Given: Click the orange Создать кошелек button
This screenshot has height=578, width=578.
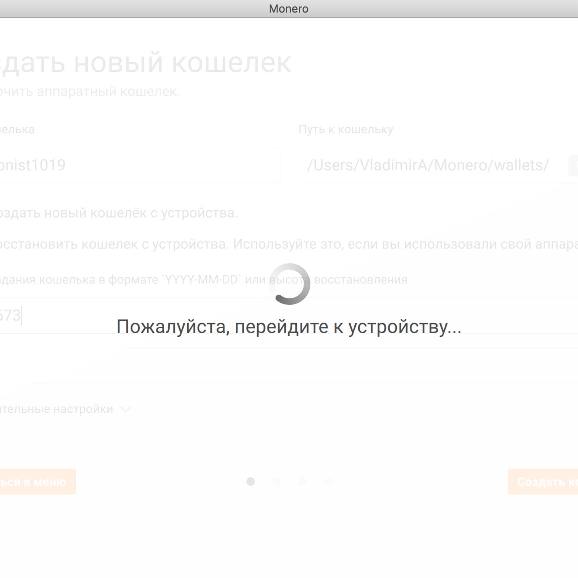Looking at the screenshot, I should pyautogui.click(x=543, y=482).
